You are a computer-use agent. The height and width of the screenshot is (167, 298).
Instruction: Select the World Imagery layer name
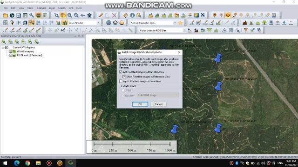pos(25,51)
